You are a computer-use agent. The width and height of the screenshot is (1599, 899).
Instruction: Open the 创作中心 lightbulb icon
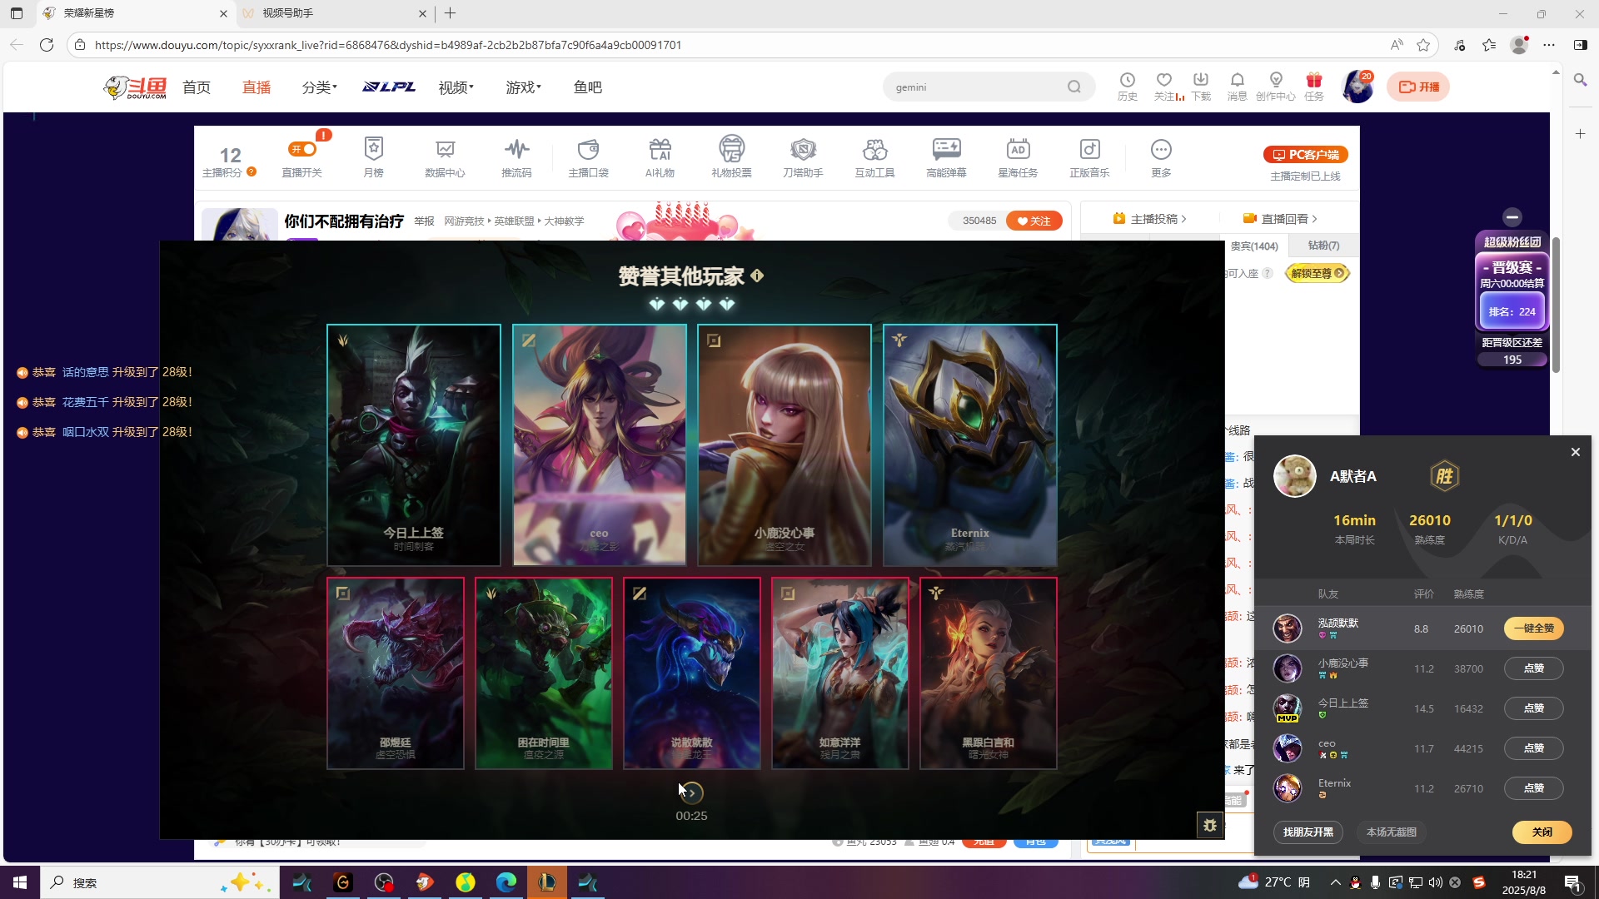coord(1275,86)
